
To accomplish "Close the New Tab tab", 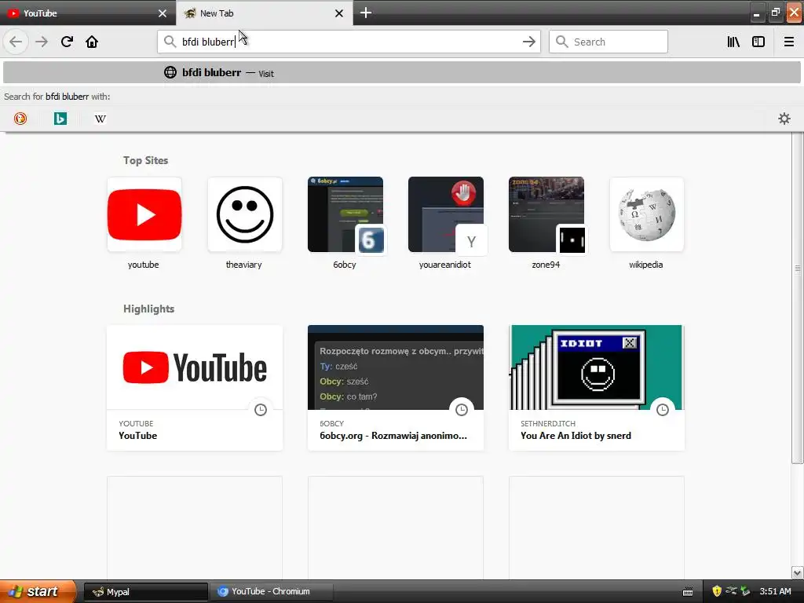I will [x=339, y=13].
